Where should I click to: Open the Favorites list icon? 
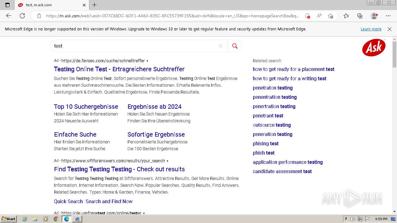click(x=346, y=16)
